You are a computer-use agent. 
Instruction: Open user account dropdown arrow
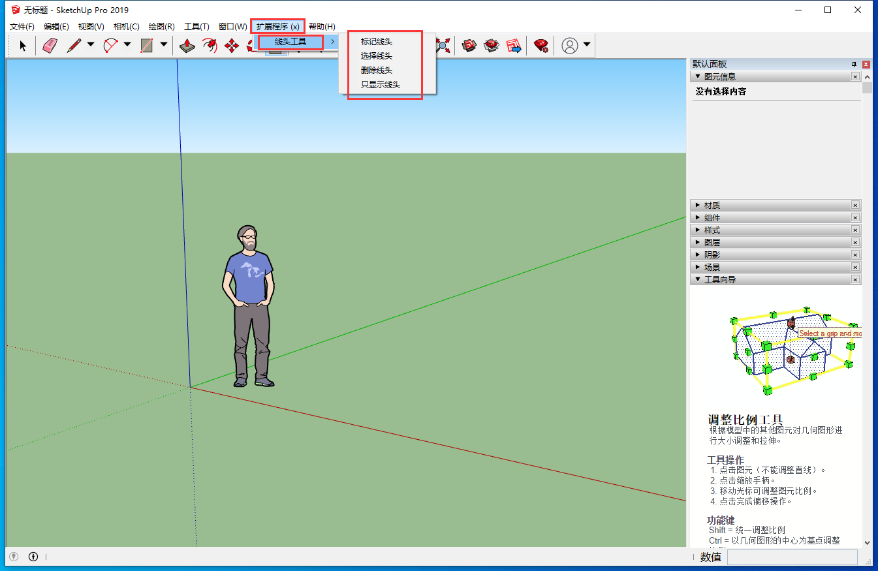tap(587, 45)
